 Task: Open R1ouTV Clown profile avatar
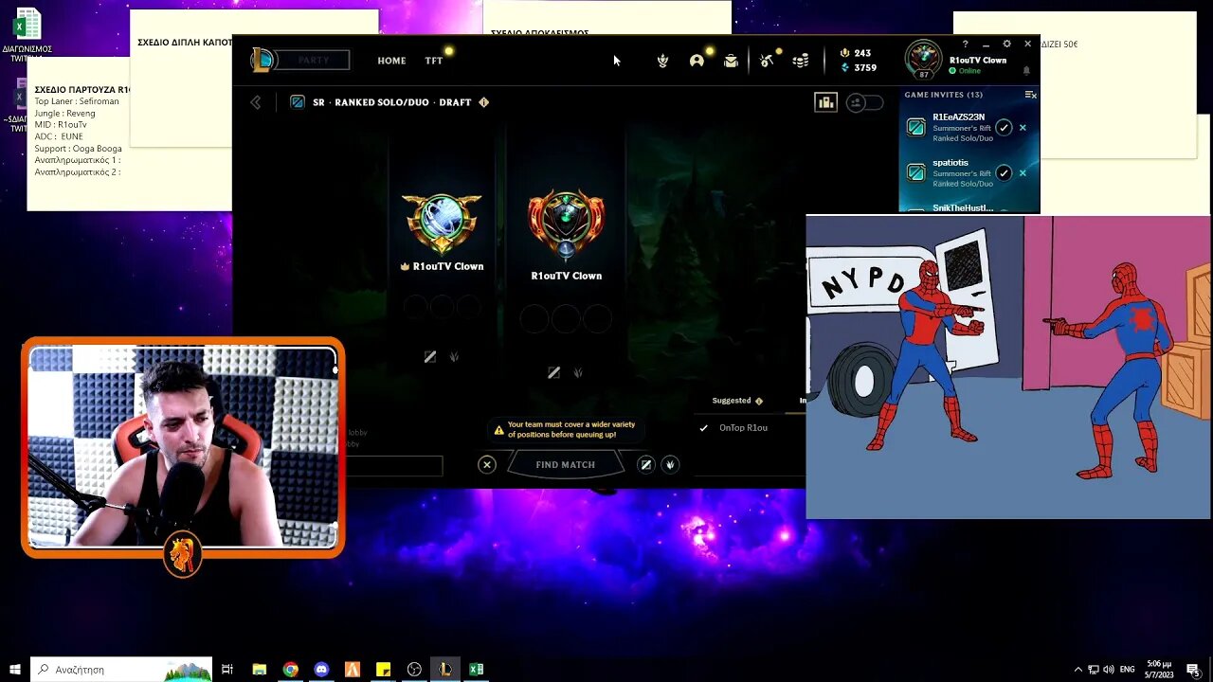point(923,59)
